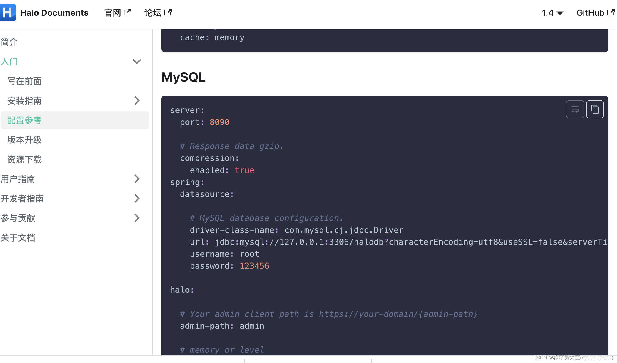Screen dimensions: 617x363
Task: Click the Halo Documents title
Action: [x=54, y=12]
